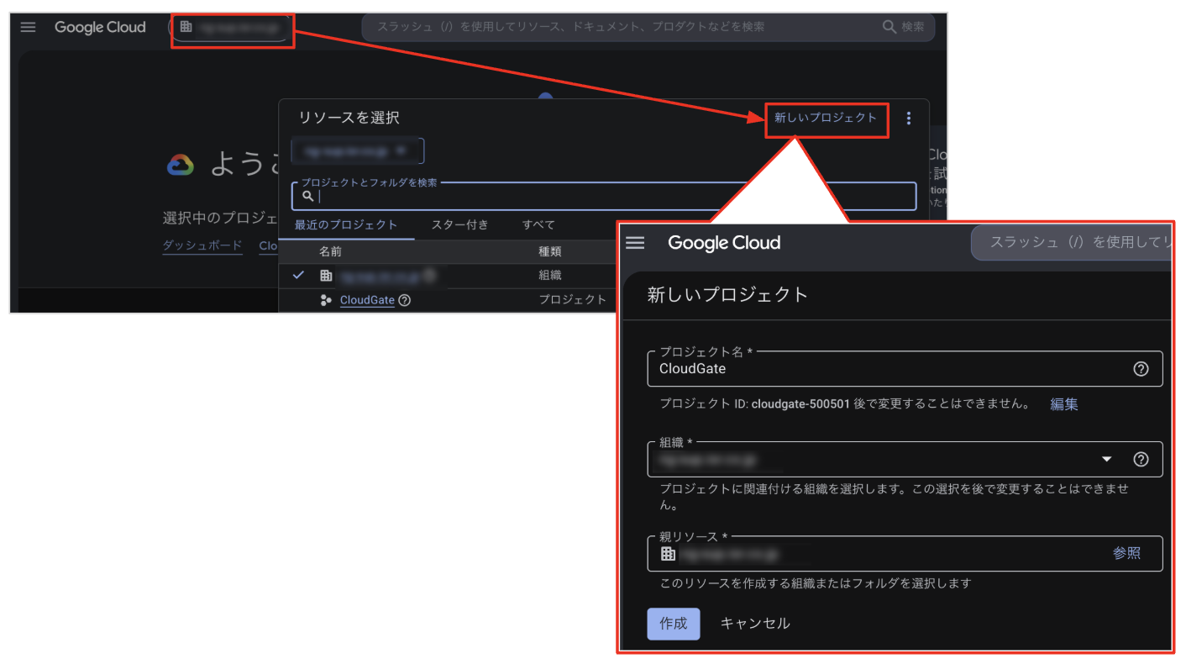Click CloudGate project type icon
The image size is (1186, 664).
click(x=326, y=300)
